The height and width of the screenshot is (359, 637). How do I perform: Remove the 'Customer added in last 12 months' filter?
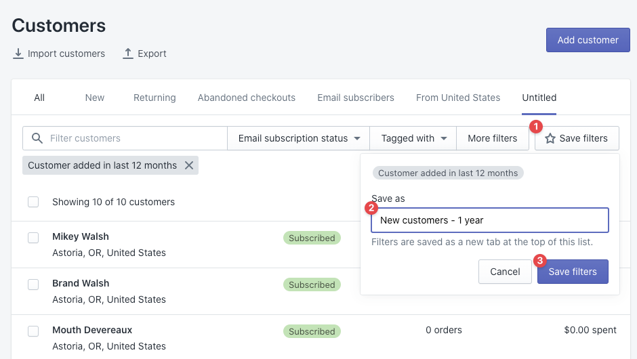tap(189, 165)
